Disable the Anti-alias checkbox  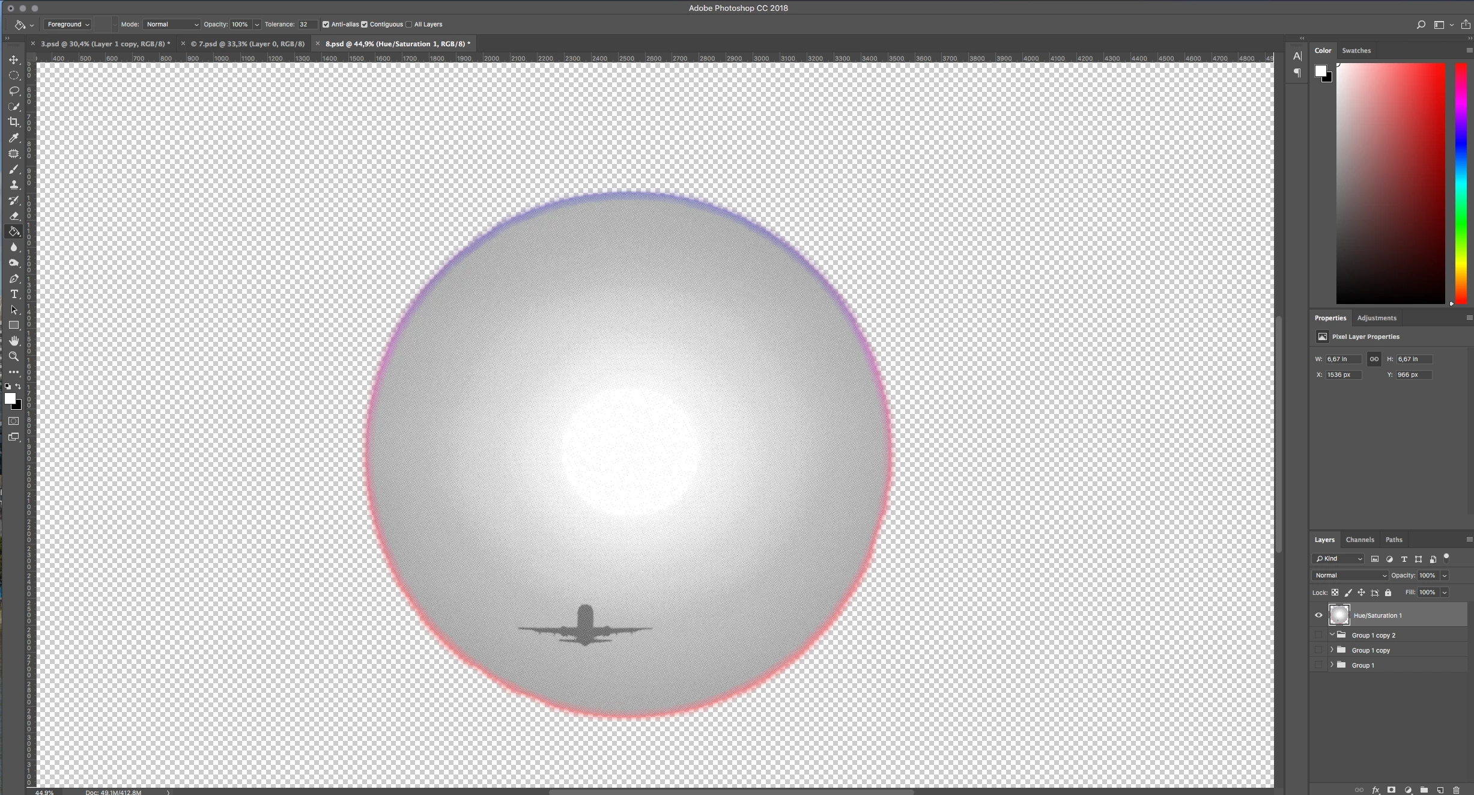pyautogui.click(x=326, y=25)
